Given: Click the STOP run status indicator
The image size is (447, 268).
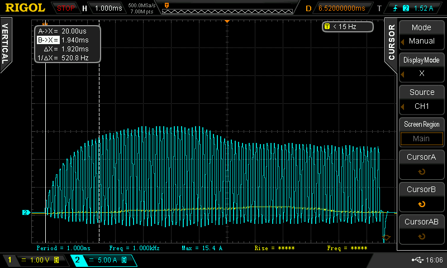Looking at the screenshot, I should (65, 8).
